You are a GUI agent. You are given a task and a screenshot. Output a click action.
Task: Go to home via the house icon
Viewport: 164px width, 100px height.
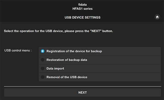pos(157,17)
